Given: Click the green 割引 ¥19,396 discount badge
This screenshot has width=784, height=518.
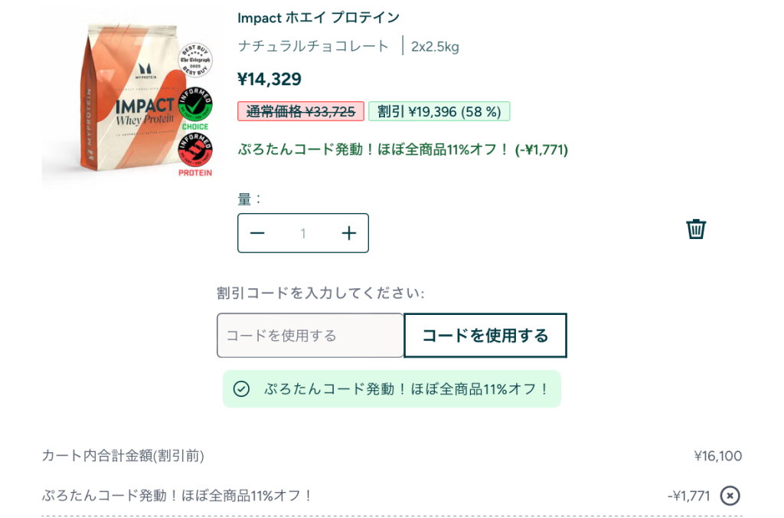Looking at the screenshot, I should coord(439,110).
